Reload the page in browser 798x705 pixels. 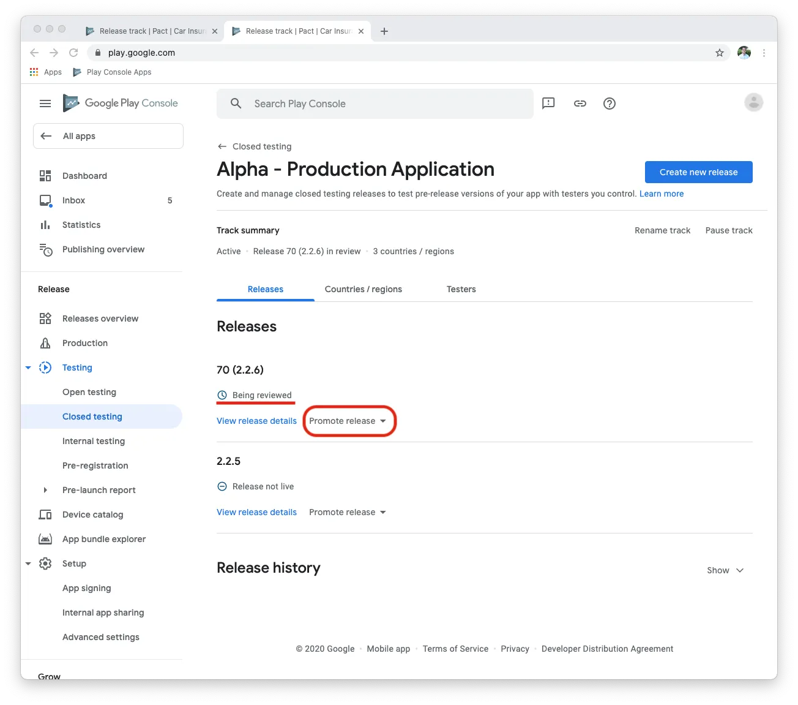pyautogui.click(x=73, y=53)
